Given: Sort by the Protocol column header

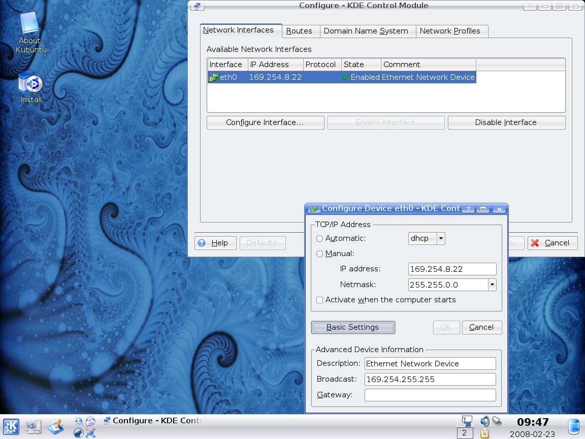Looking at the screenshot, I should (x=322, y=65).
